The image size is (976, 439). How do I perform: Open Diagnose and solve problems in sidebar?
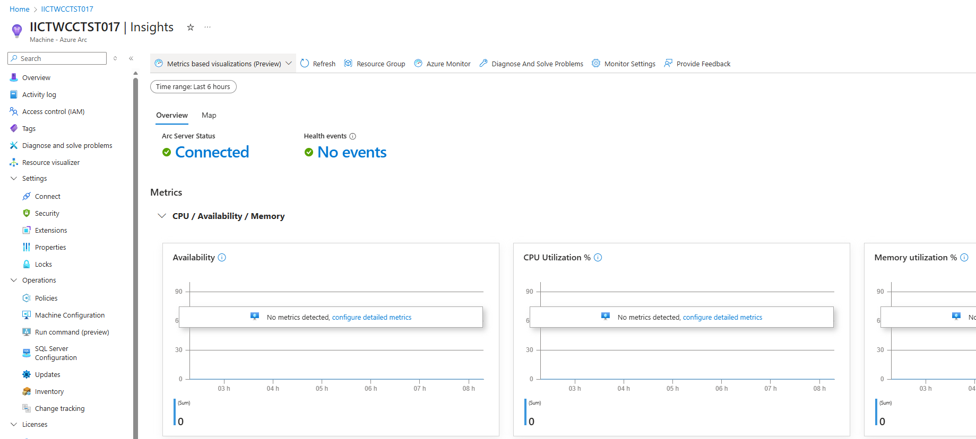(67, 145)
